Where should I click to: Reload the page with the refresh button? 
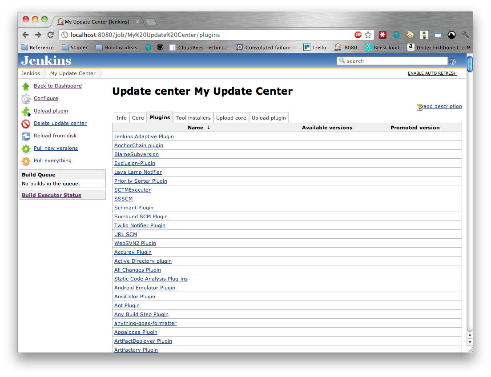tap(50, 35)
